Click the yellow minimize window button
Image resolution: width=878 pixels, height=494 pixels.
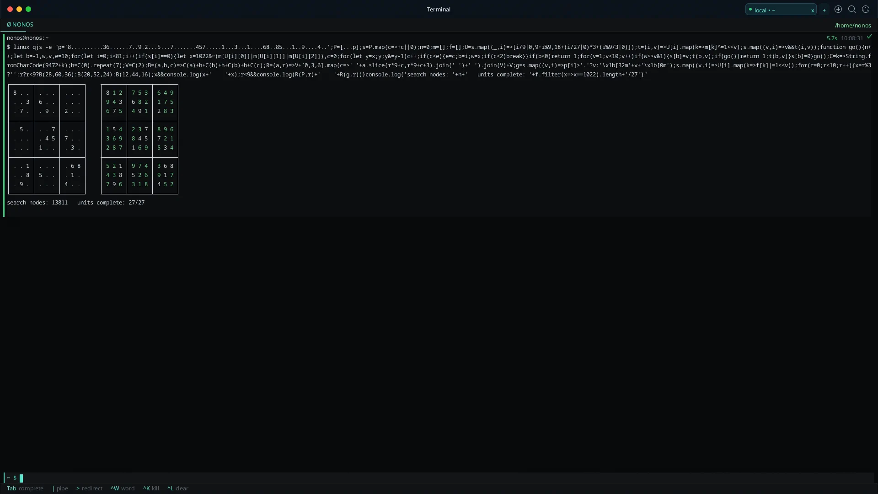tap(19, 9)
